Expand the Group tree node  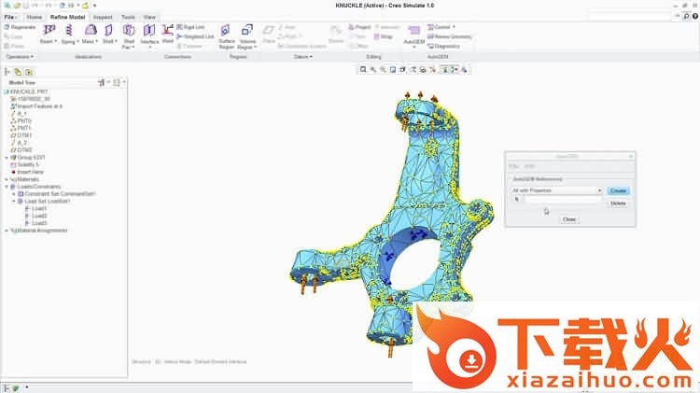(x=7, y=157)
